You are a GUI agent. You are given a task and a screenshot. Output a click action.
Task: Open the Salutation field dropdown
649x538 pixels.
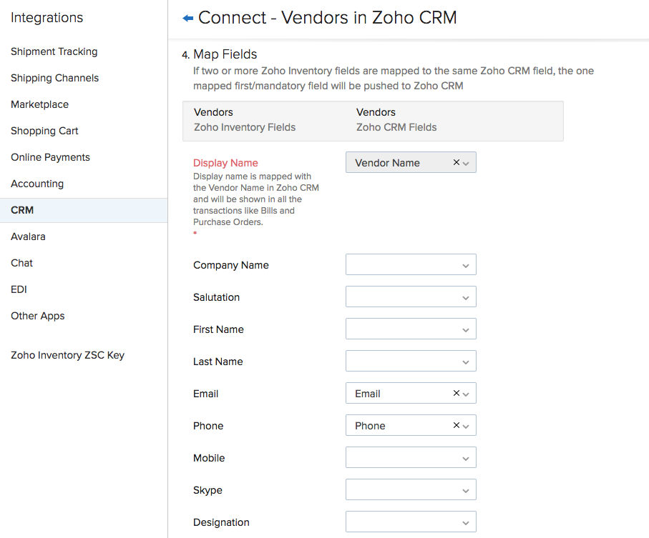pyautogui.click(x=411, y=297)
